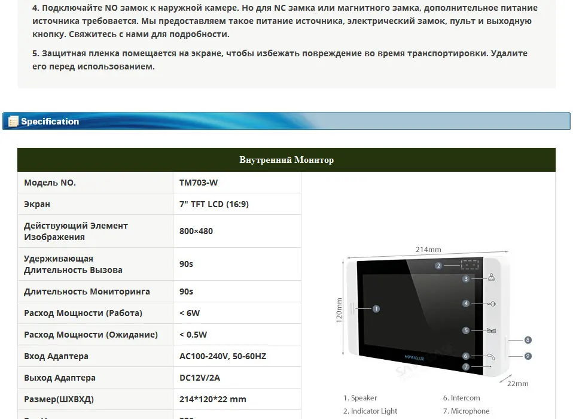
Task: Click the '214mm' width dimension label
Action: [428, 250]
